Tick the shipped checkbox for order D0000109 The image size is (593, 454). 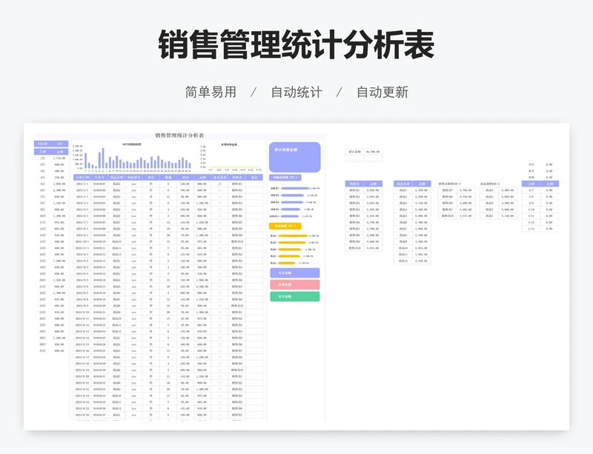[219, 235]
